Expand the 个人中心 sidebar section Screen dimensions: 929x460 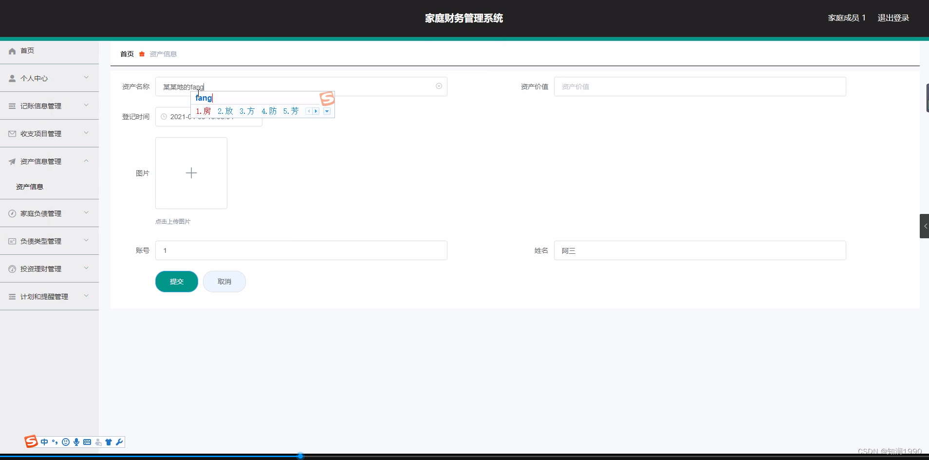(x=85, y=77)
